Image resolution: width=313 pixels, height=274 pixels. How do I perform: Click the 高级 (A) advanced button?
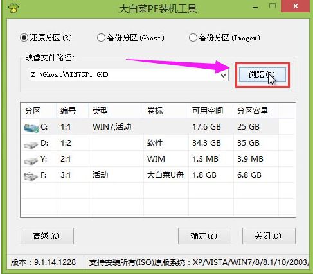47,236
